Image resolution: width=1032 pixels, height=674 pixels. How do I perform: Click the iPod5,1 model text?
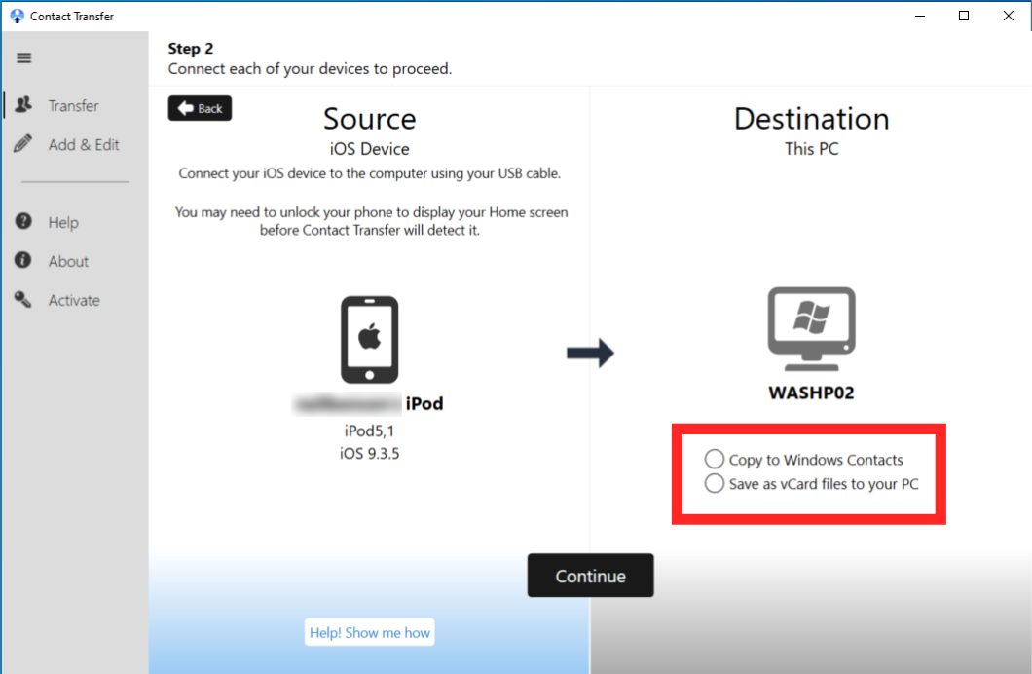(369, 431)
